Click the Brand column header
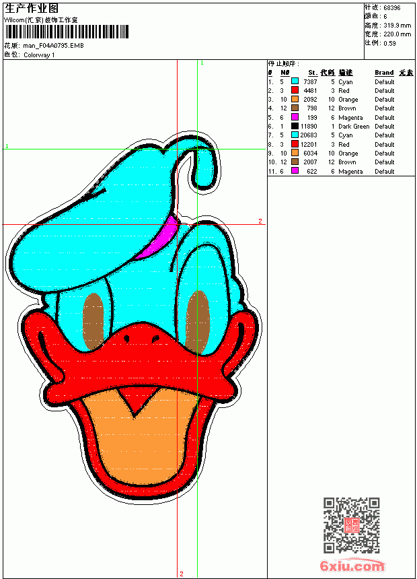Image resolution: width=417 pixels, height=579 pixels. [x=384, y=73]
